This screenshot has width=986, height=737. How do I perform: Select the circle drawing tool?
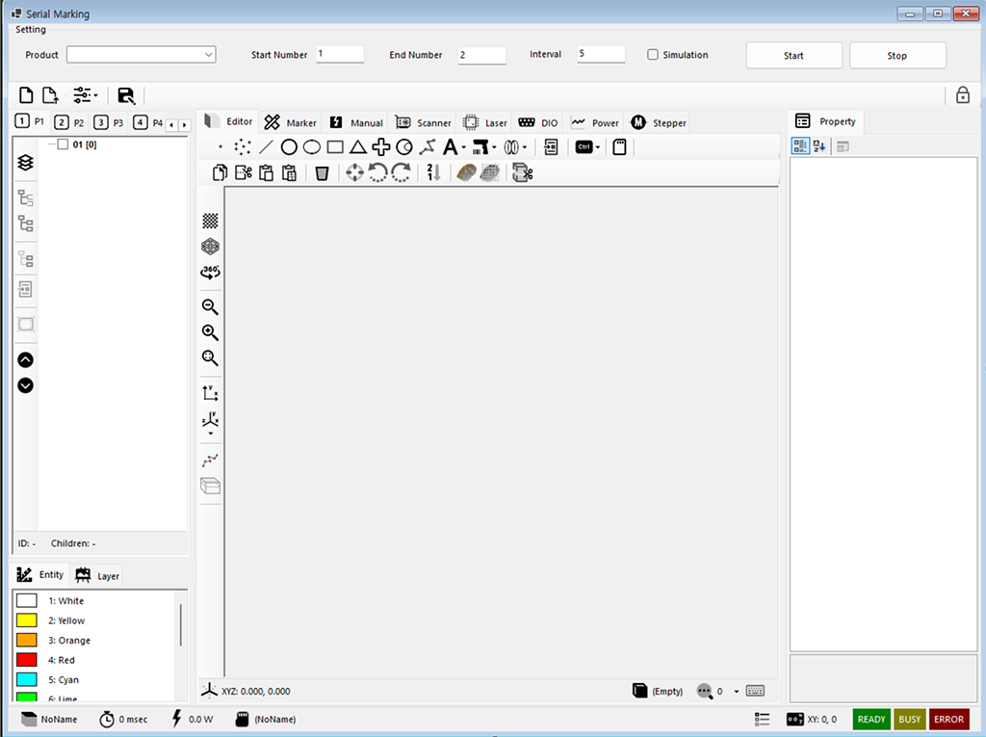coord(289,147)
